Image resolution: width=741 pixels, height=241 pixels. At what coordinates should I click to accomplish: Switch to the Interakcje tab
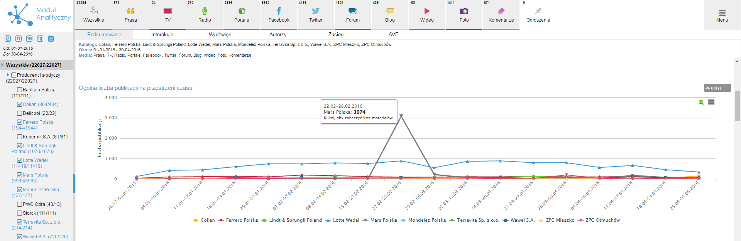point(162,35)
